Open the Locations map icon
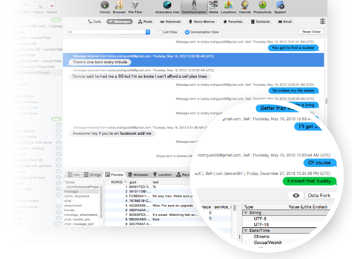The image size is (352, 259). click(229, 7)
